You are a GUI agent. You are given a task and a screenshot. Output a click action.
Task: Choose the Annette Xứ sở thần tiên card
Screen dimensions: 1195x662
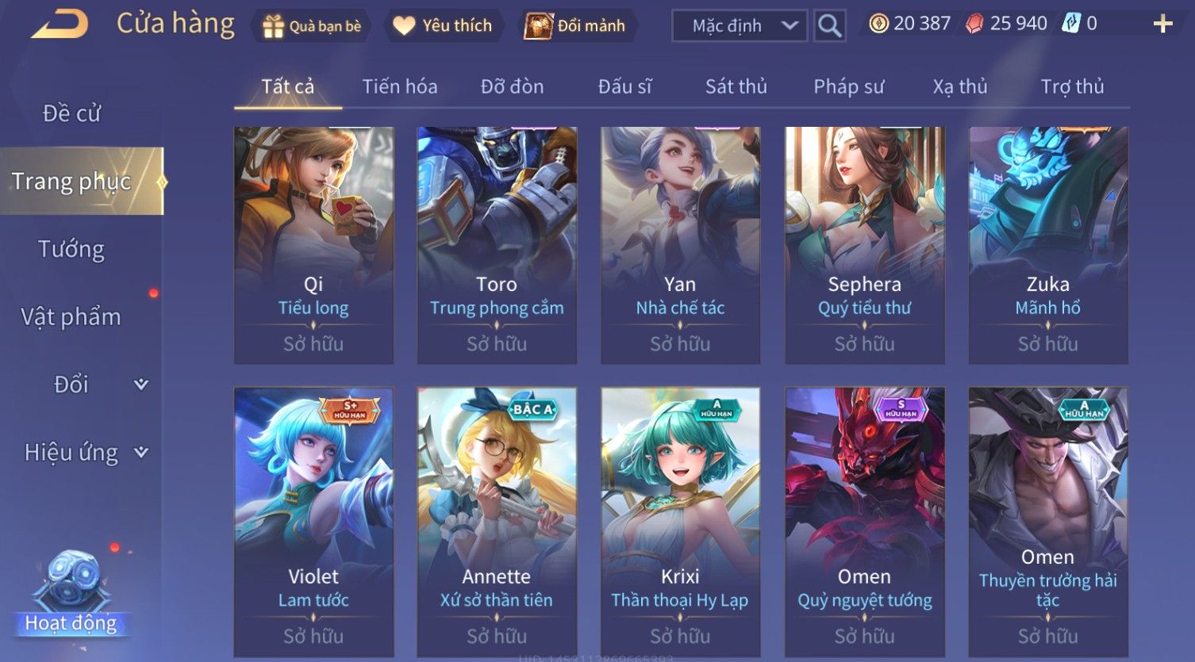(x=497, y=522)
